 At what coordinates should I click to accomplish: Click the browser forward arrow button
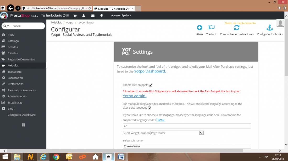pyautogui.click(x=18, y=8)
